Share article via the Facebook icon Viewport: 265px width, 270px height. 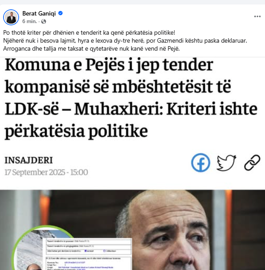click(201, 163)
